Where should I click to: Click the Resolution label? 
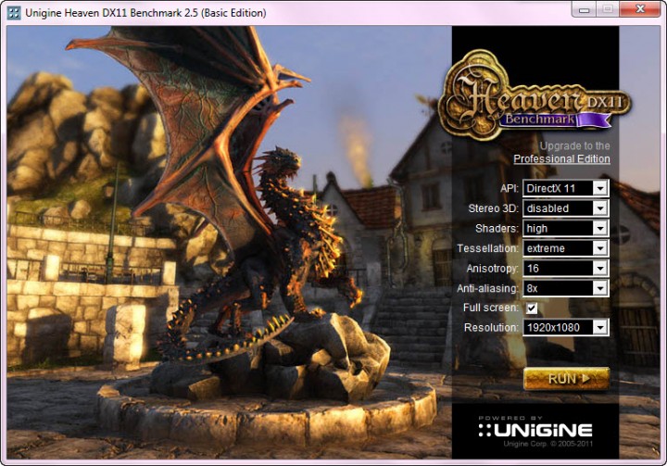pos(491,328)
